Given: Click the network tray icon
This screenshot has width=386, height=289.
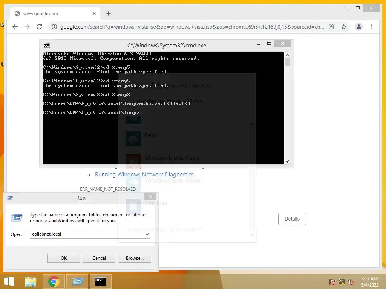Looking at the screenshot, I should coord(342,282).
